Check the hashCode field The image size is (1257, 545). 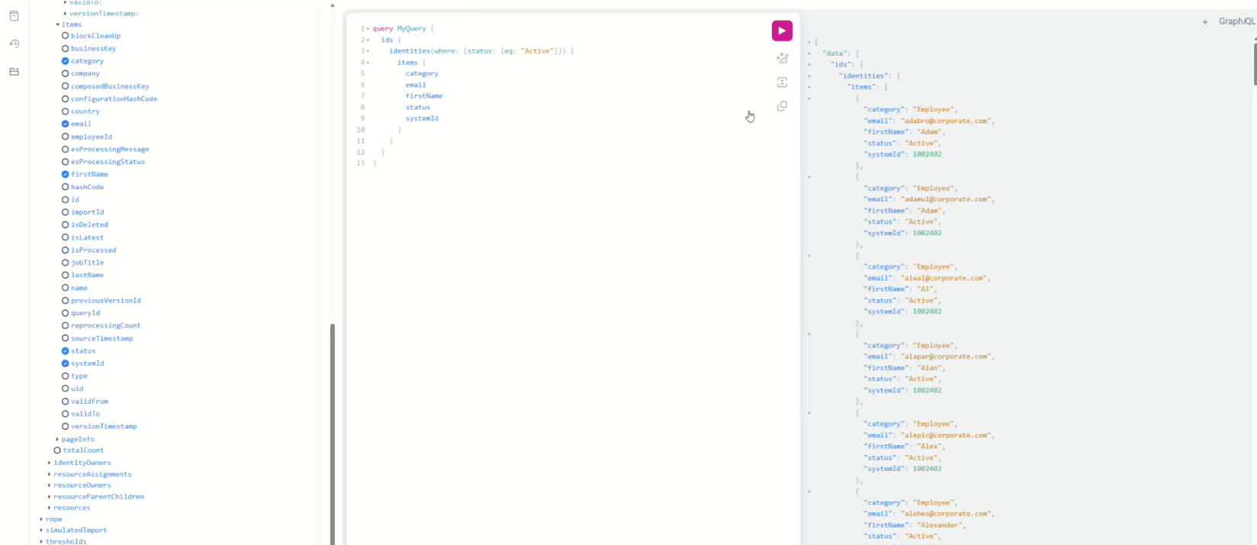65,187
